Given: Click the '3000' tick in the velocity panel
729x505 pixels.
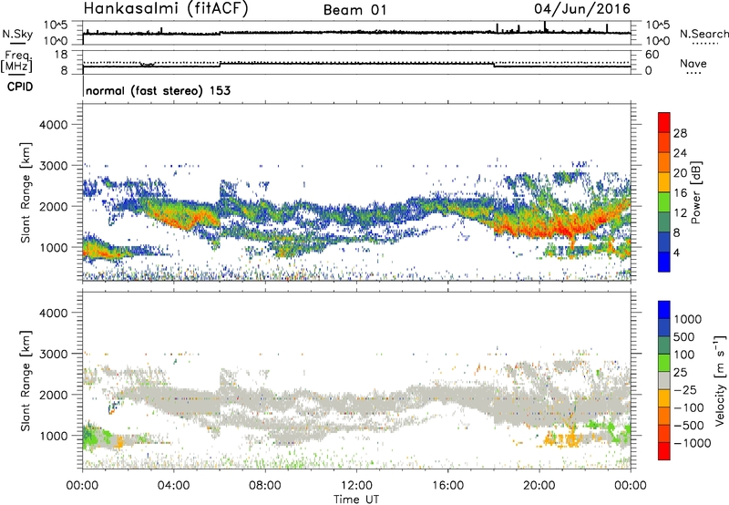Looking at the screenshot, I should (53, 354).
